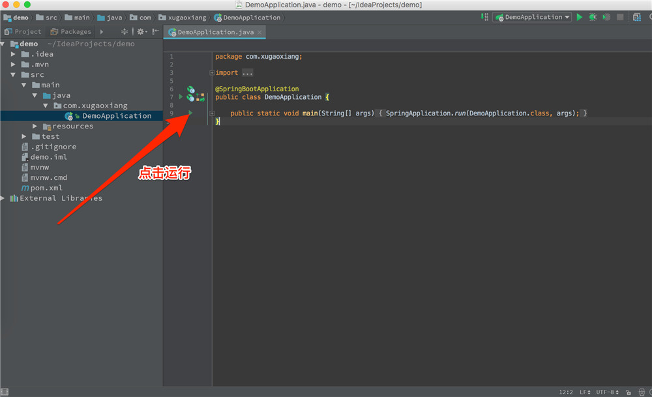Viewport: 652px width, 397px height.
Task: Click DemoApplication class name in code
Action: (293, 97)
